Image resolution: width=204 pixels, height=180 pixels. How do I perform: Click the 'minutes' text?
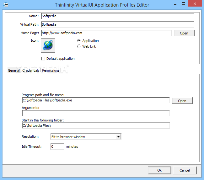pos(72,147)
